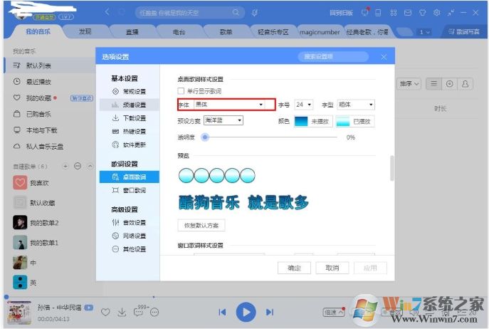Screen dimensions: 489x329
Task: Click the 透明度 transparency slider handle
Action: pyautogui.click(x=205, y=137)
